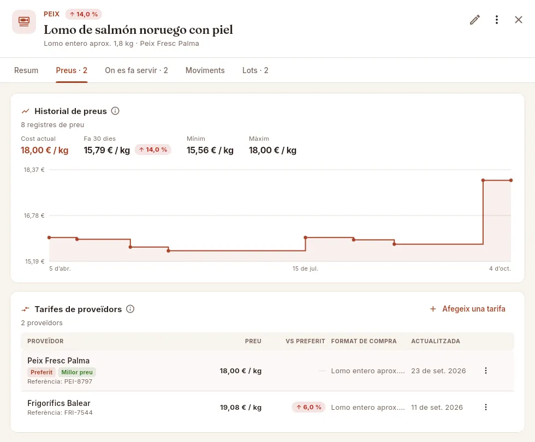Click the 18,00 € / kg Cost actual value

(x=45, y=151)
